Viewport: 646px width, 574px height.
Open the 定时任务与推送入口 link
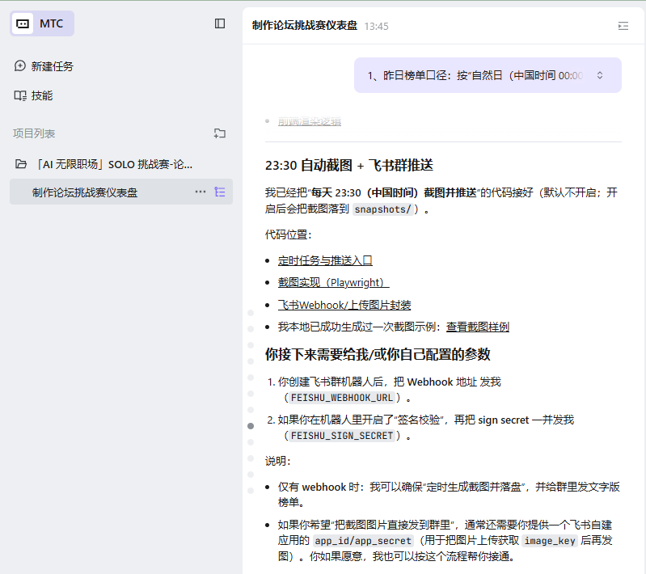pyautogui.click(x=325, y=260)
